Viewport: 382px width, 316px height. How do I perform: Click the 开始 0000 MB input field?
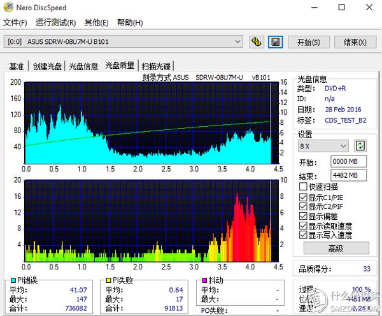click(x=348, y=161)
